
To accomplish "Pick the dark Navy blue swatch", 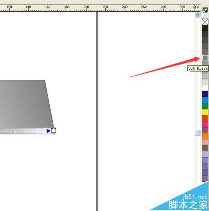I will [x=205, y=94].
